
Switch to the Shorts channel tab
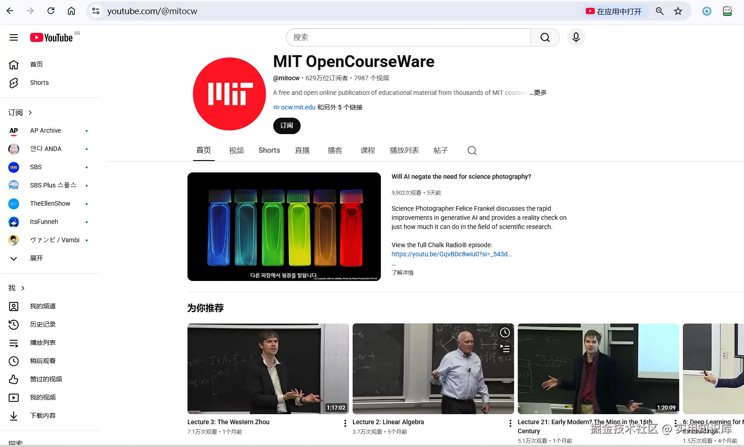tap(269, 151)
